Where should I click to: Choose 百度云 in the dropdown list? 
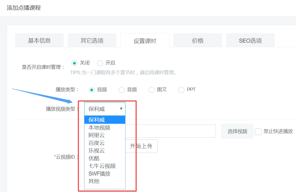coord(97,143)
